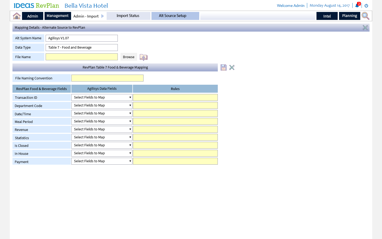Click the Browse button
This screenshot has height=239, width=382.
pos(129,57)
